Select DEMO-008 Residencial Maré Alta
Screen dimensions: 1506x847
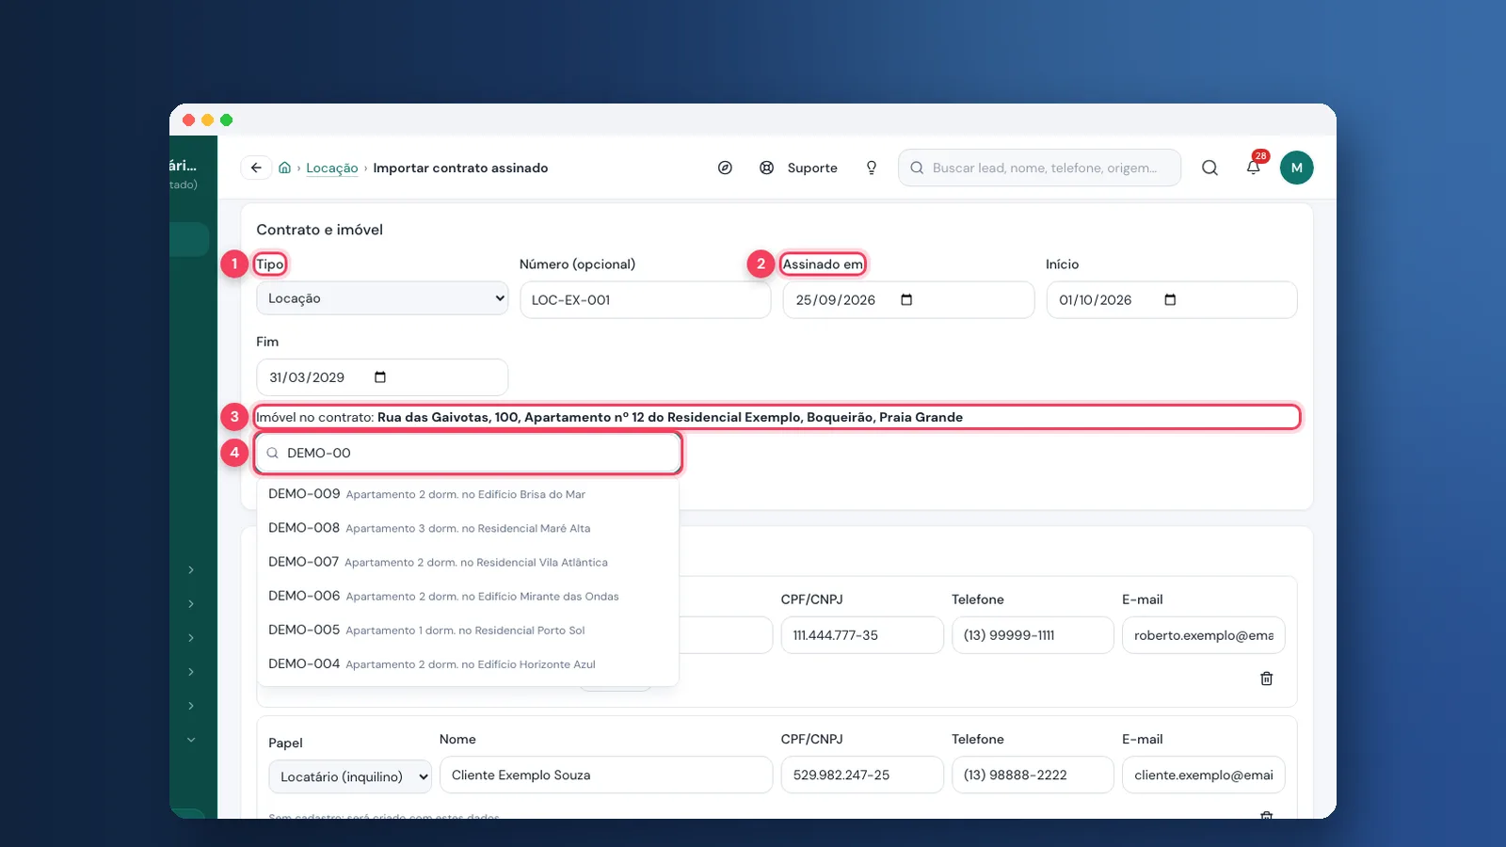point(468,528)
